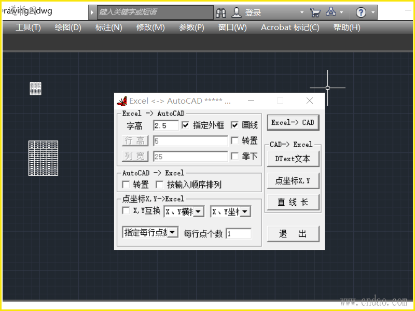415x311 pixels.
Task: Open dropdown arrow beside help icon
Action: [x=373, y=12]
